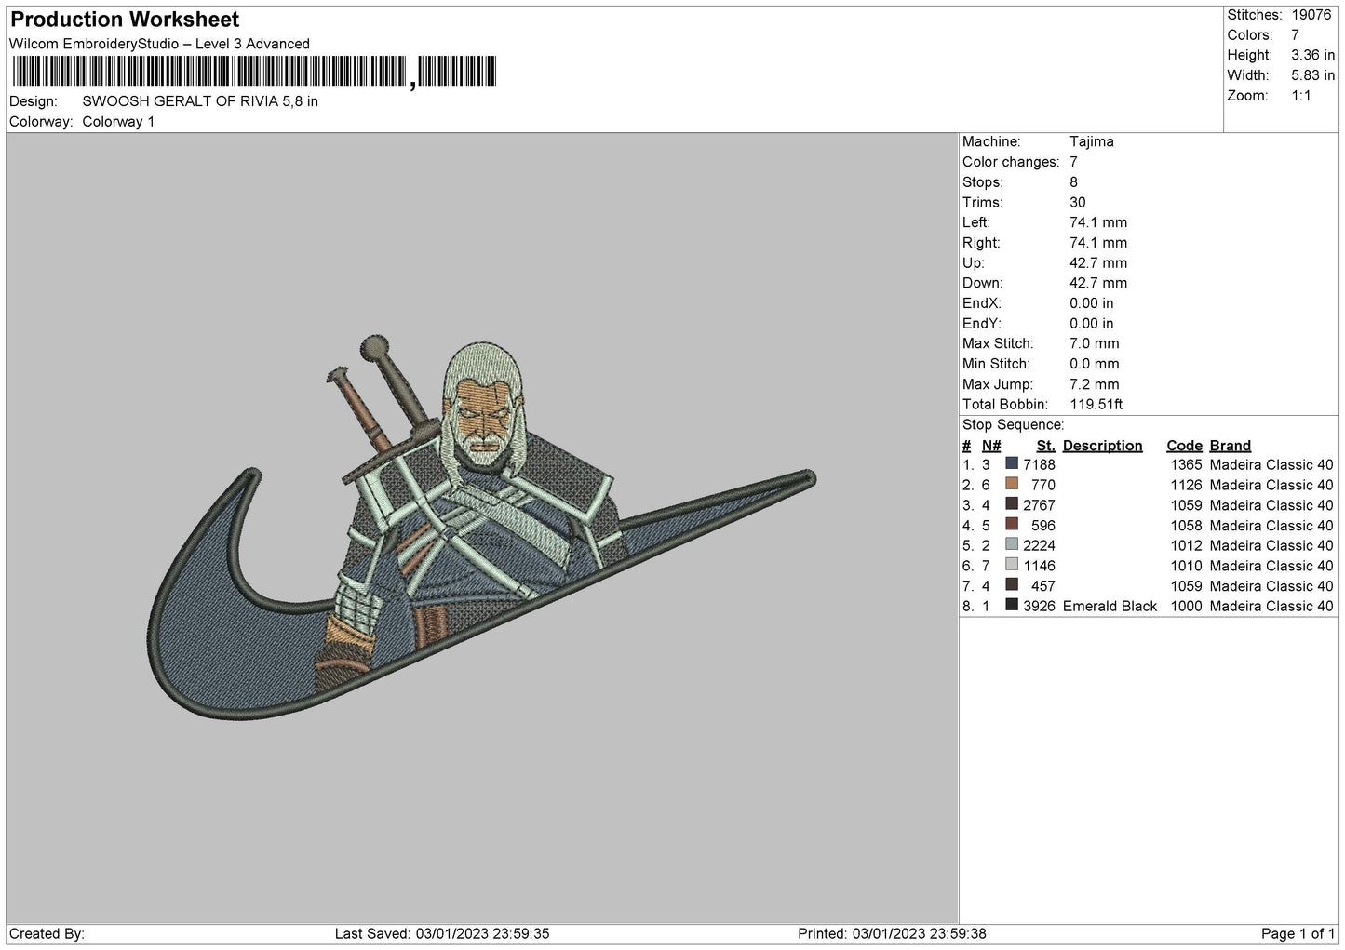Click the Code column header
Image resolution: width=1345 pixels, height=950 pixels.
point(1184,446)
